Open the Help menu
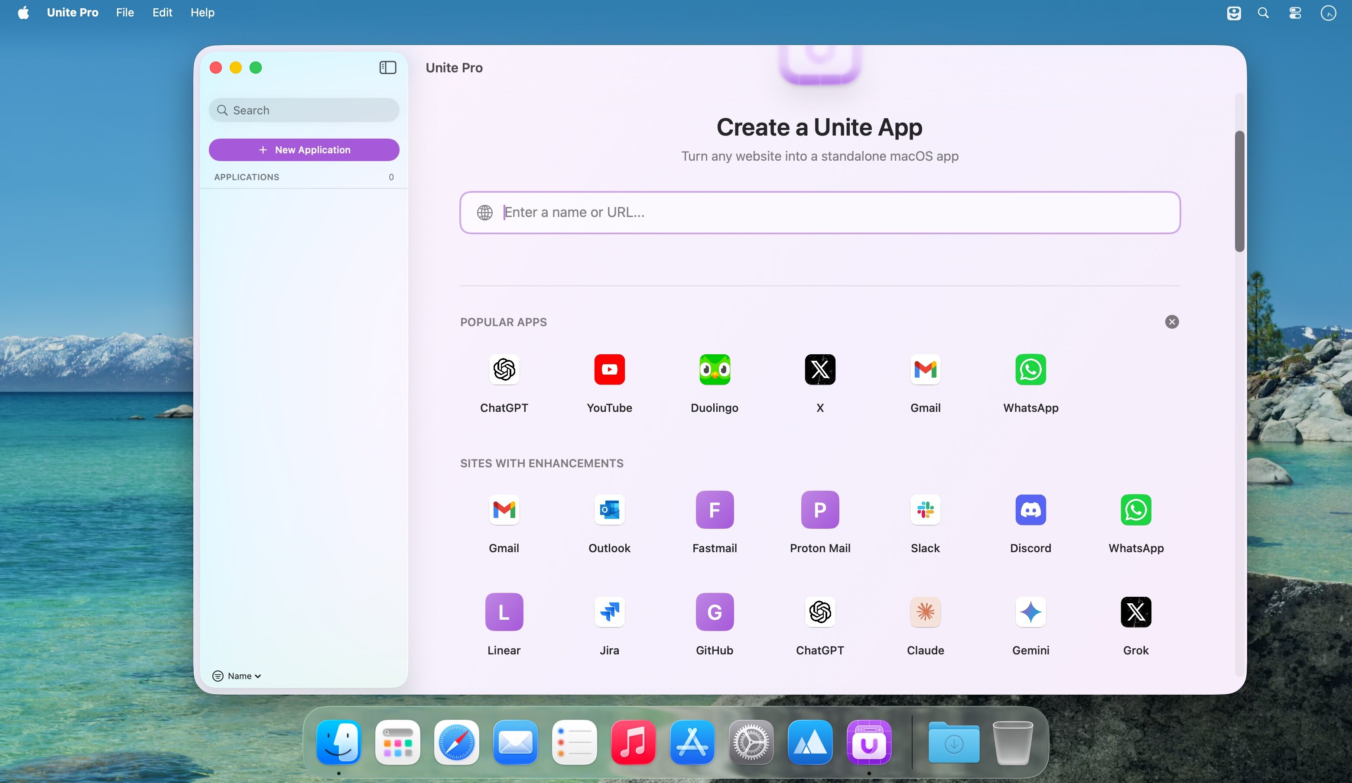 pyautogui.click(x=202, y=12)
